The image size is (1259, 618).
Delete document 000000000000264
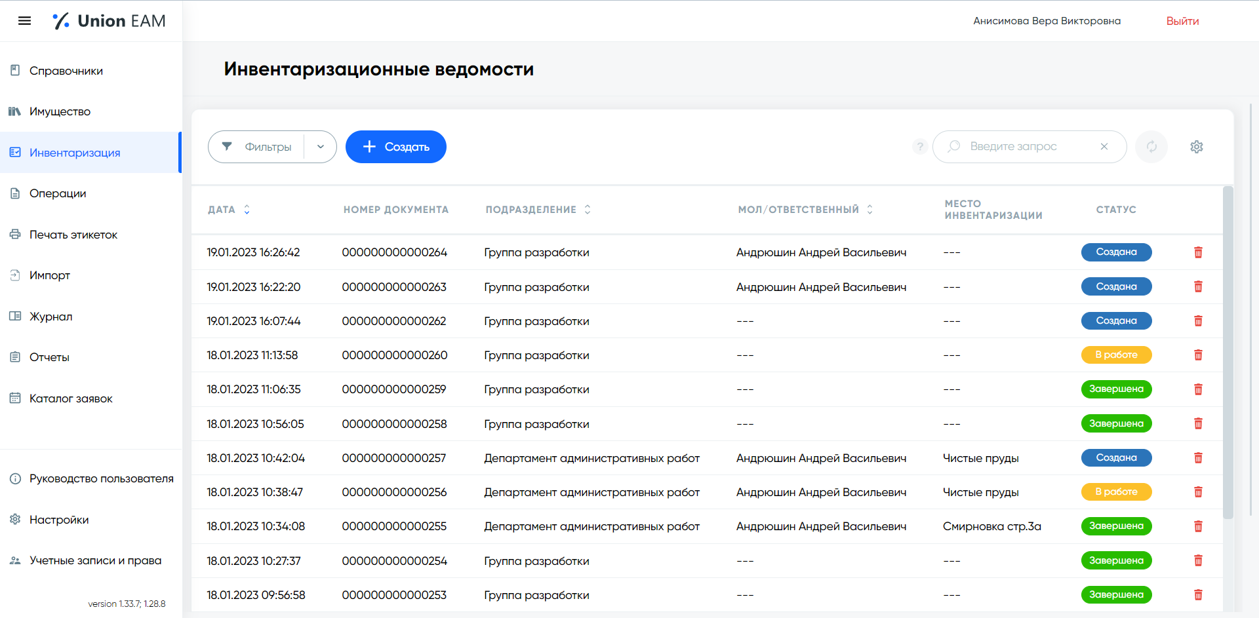pyautogui.click(x=1198, y=252)
